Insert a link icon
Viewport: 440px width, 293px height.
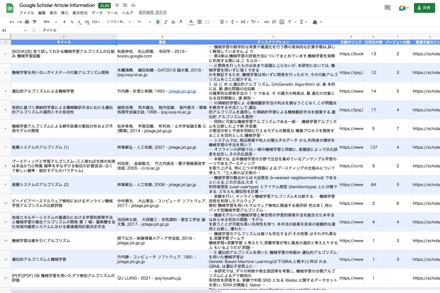click(x=266, y=22)
